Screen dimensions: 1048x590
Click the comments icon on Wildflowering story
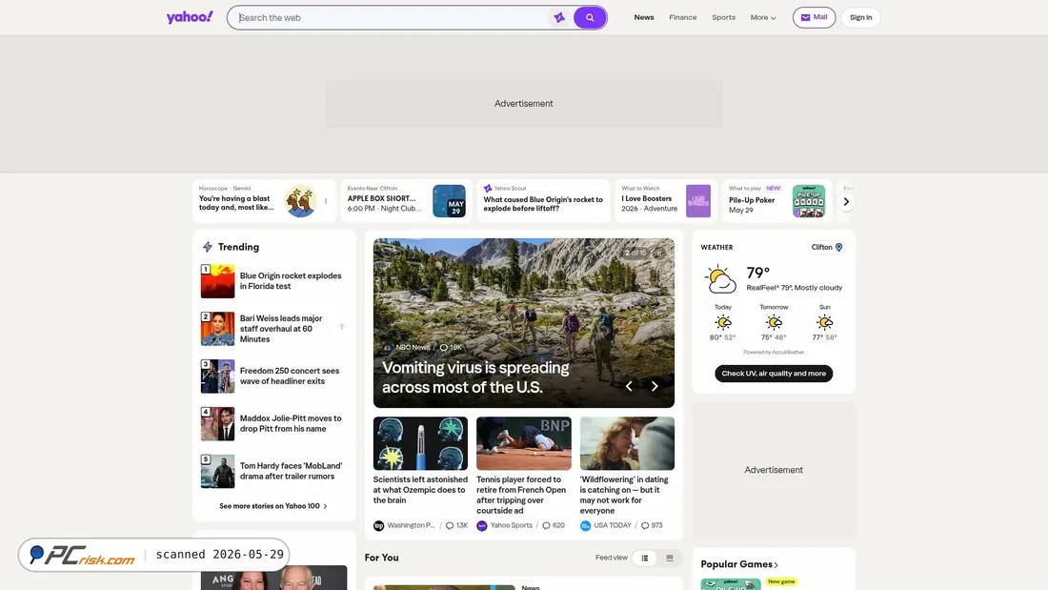tap(644, 526)
